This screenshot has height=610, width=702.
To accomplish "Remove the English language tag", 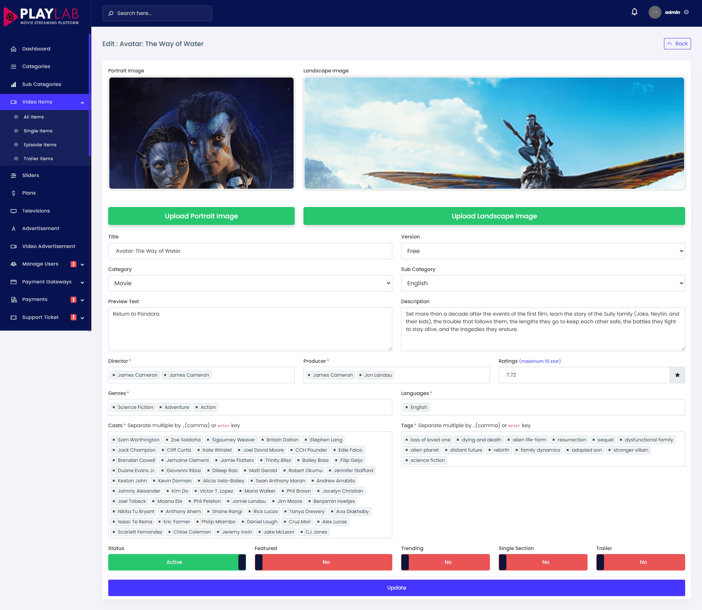I will tap(407, 407).
